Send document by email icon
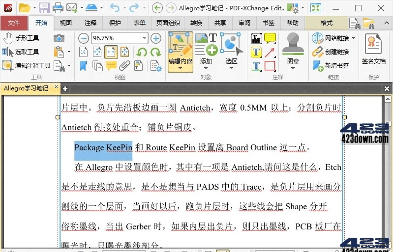This screenshot has height=252, width=393. point(72,8)
